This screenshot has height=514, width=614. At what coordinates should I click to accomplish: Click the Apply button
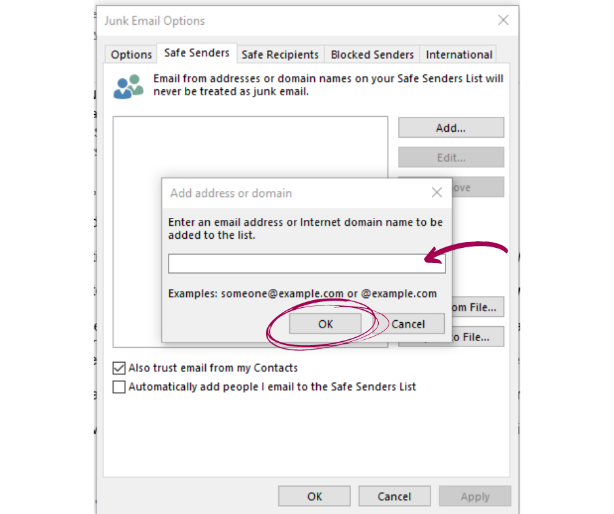475,496
